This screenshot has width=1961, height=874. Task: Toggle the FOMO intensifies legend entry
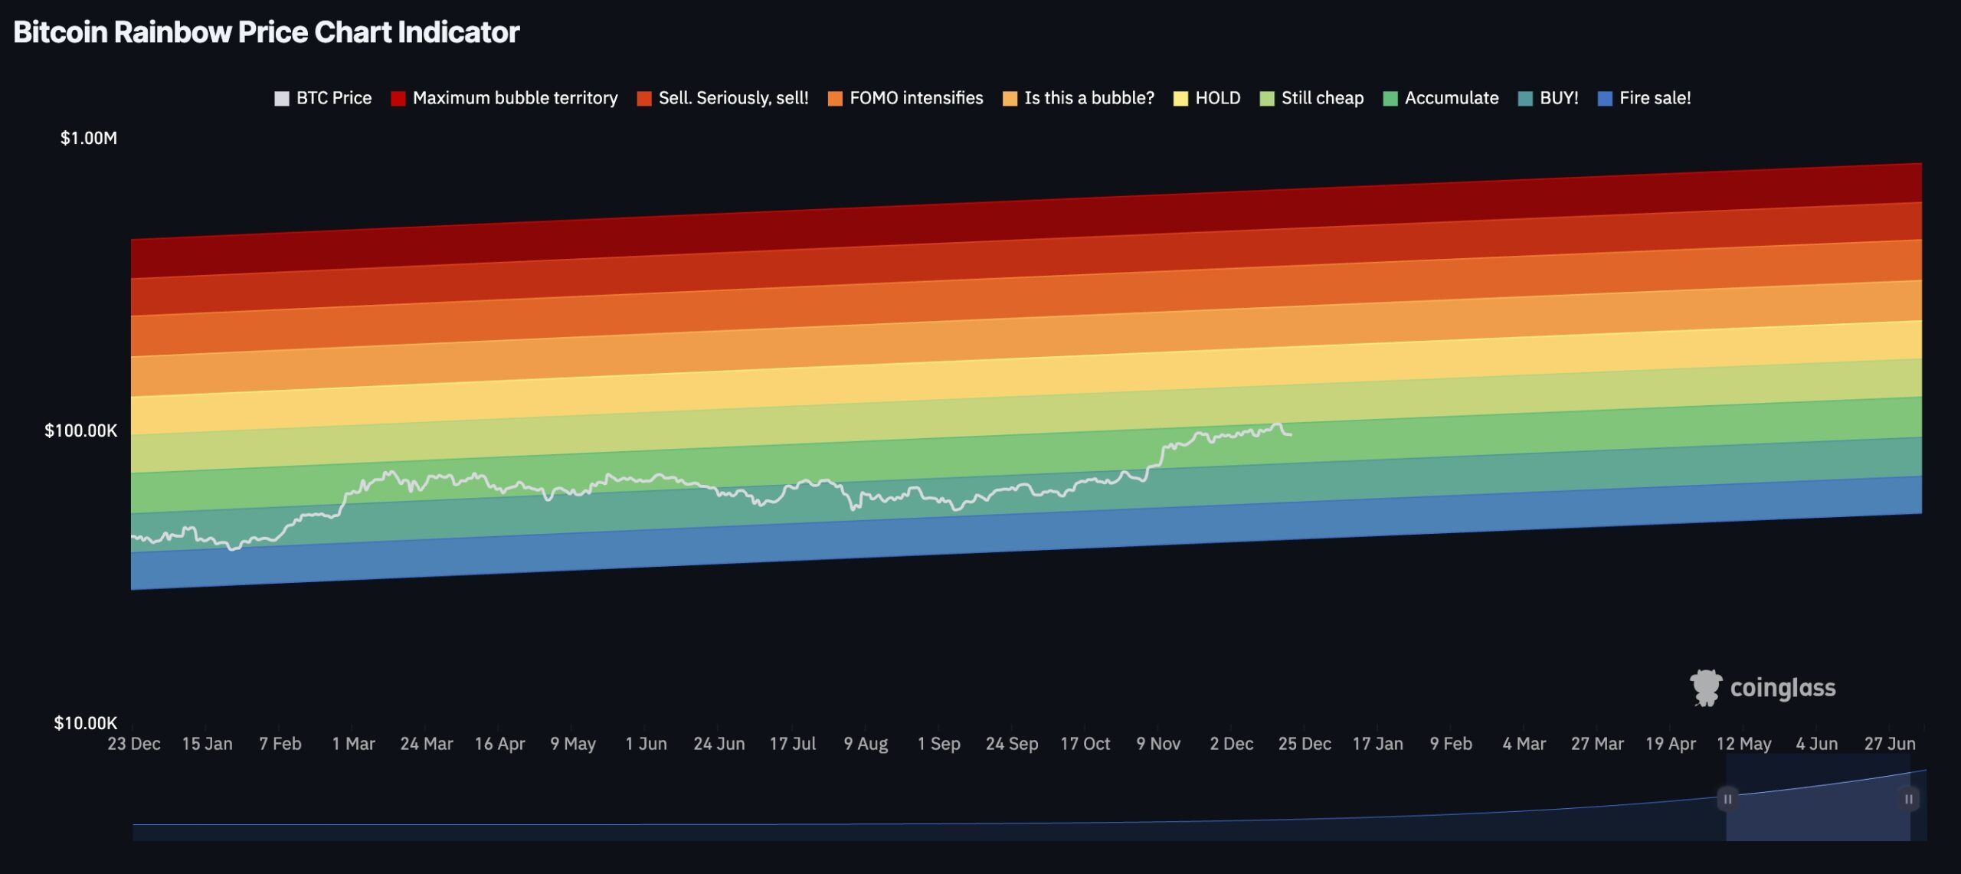(x=905, y=98)
